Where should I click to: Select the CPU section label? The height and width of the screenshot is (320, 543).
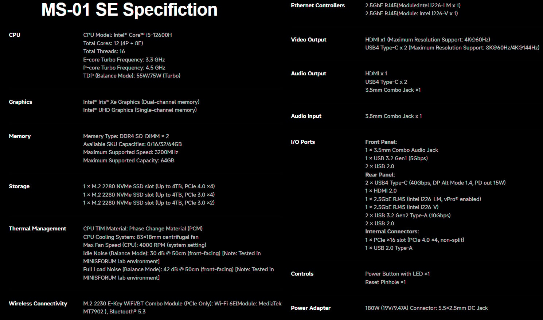[15, 35]
